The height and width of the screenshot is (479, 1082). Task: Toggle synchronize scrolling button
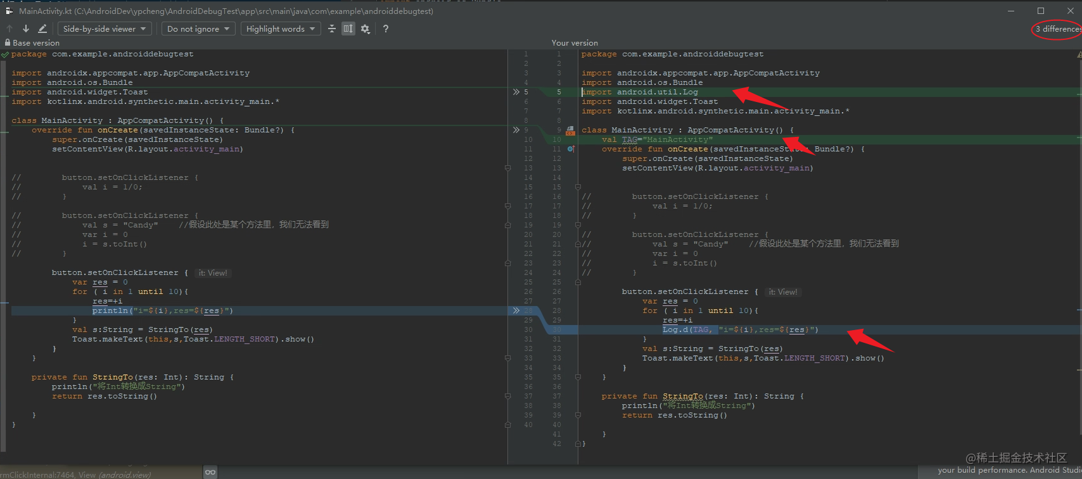[348, 29]
